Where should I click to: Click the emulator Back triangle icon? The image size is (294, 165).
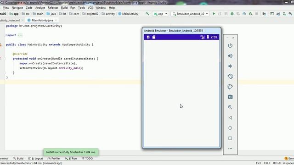[230, 118]
